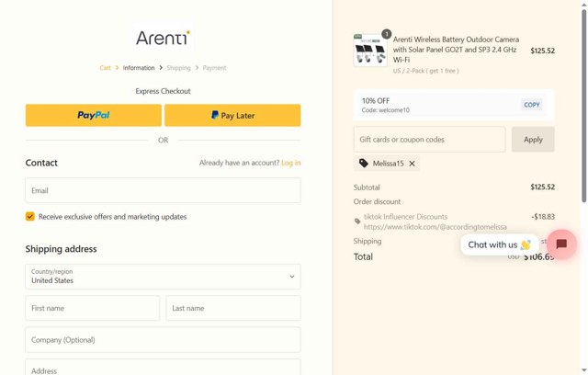Open the Country/region dropdown
This screenshot has width=588, height=375.
pyautogui.click(x=163, y=277)
